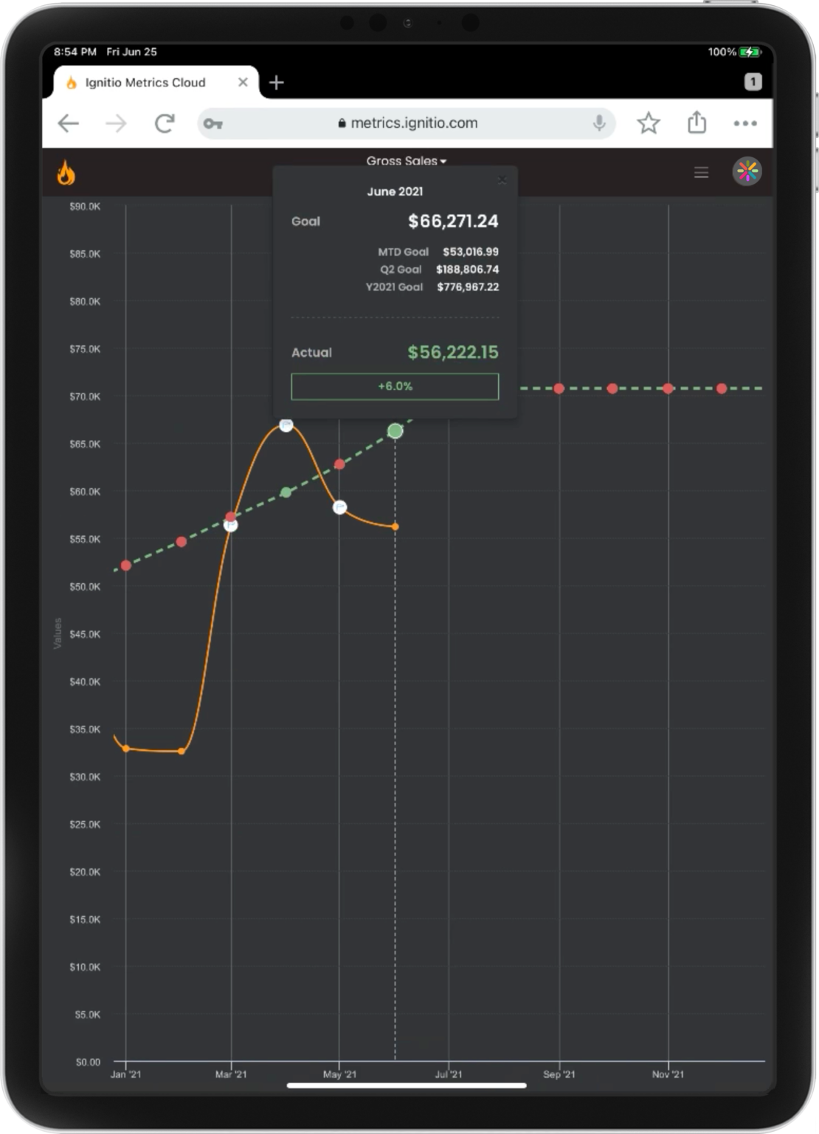Open the hamburger navigation menu
Image resolution: width=819 pixels, height=1134 pixels.
tap(701, 172)
